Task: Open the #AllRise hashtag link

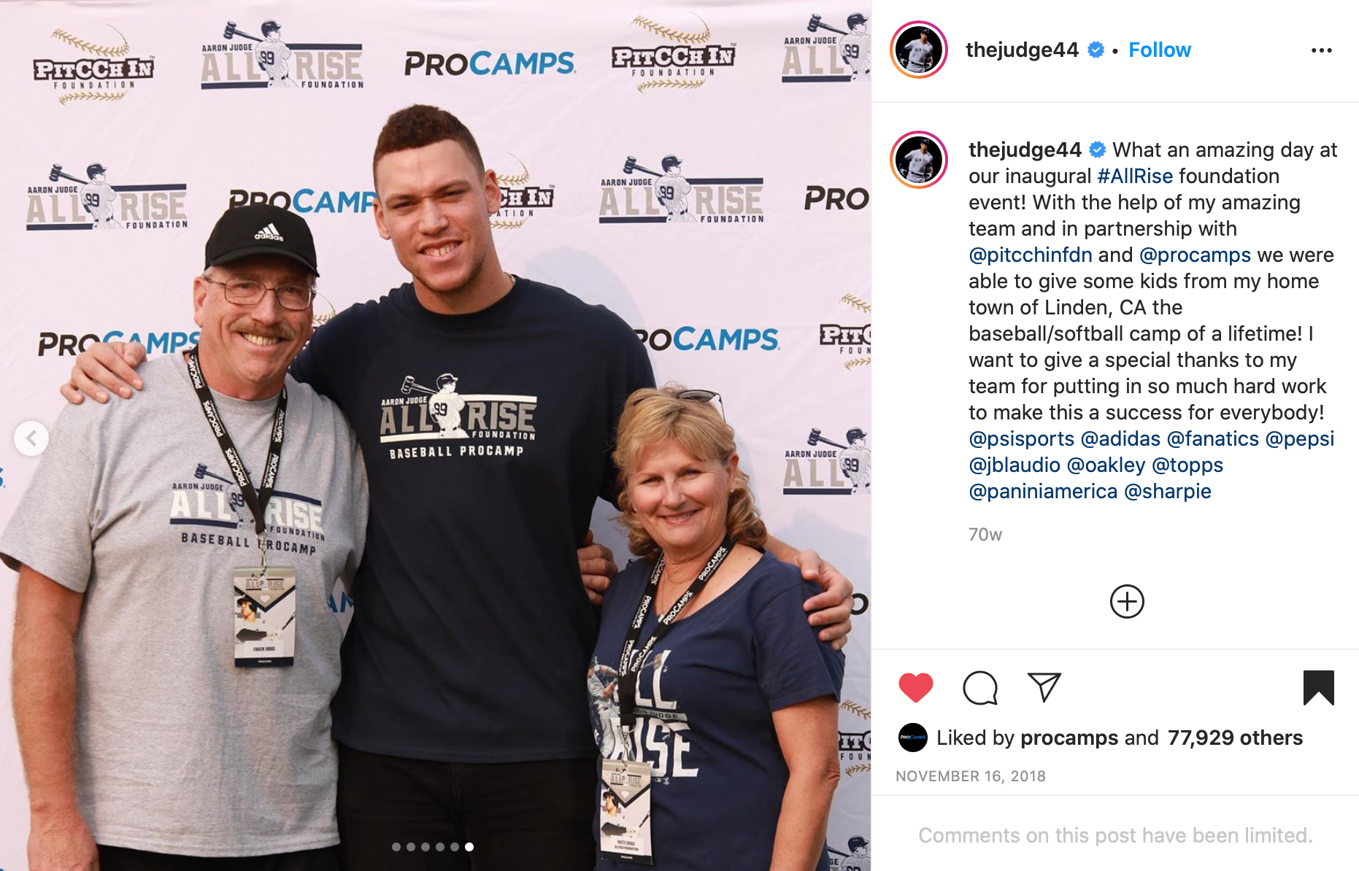Action: pyautogui.click(x=1135, y=176)
